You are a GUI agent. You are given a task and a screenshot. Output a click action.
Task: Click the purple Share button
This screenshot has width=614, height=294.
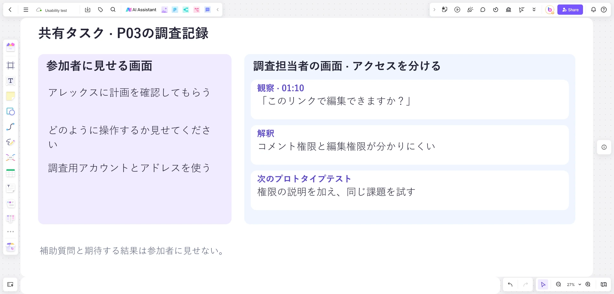point(570,10)
